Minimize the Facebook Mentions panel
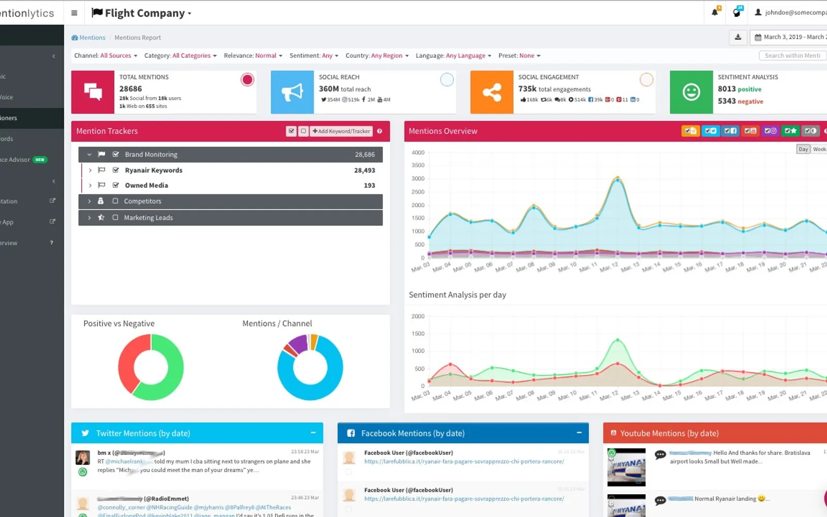Image resolution: width=827 pixels, height=517 pixels. pyautogui.click(x=579, y=433)
